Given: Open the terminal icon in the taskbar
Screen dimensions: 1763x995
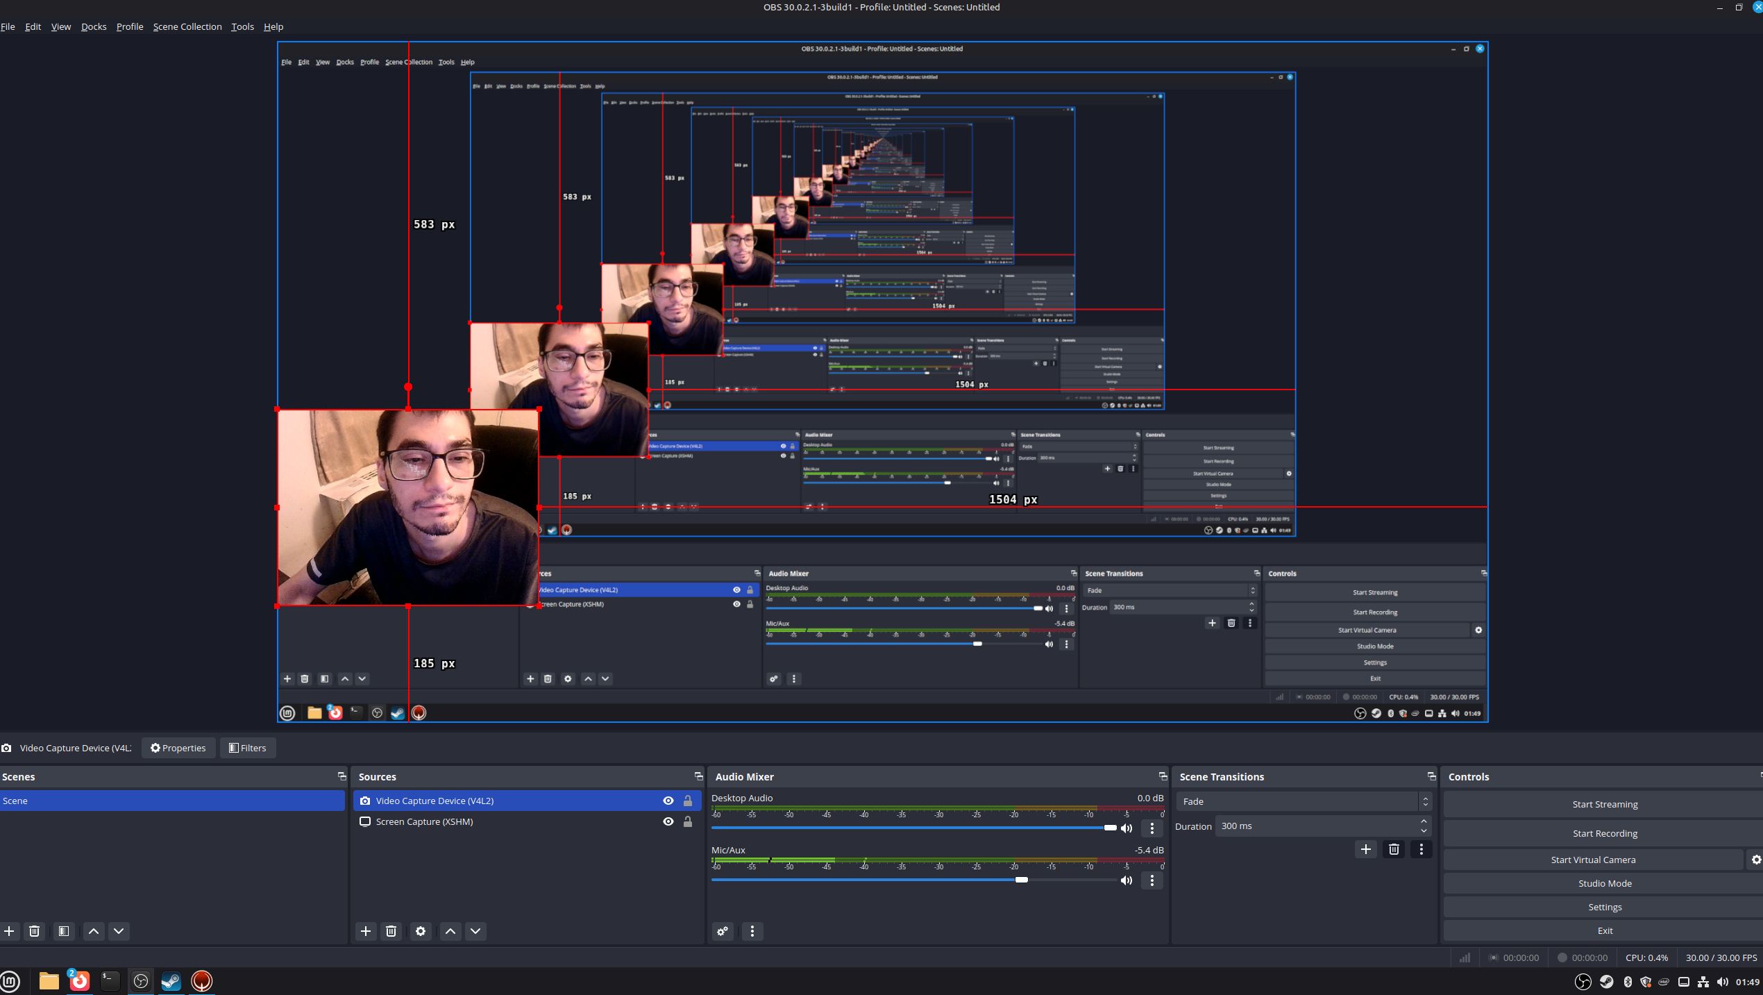Looking at the screenshot, I should point(110,981).
